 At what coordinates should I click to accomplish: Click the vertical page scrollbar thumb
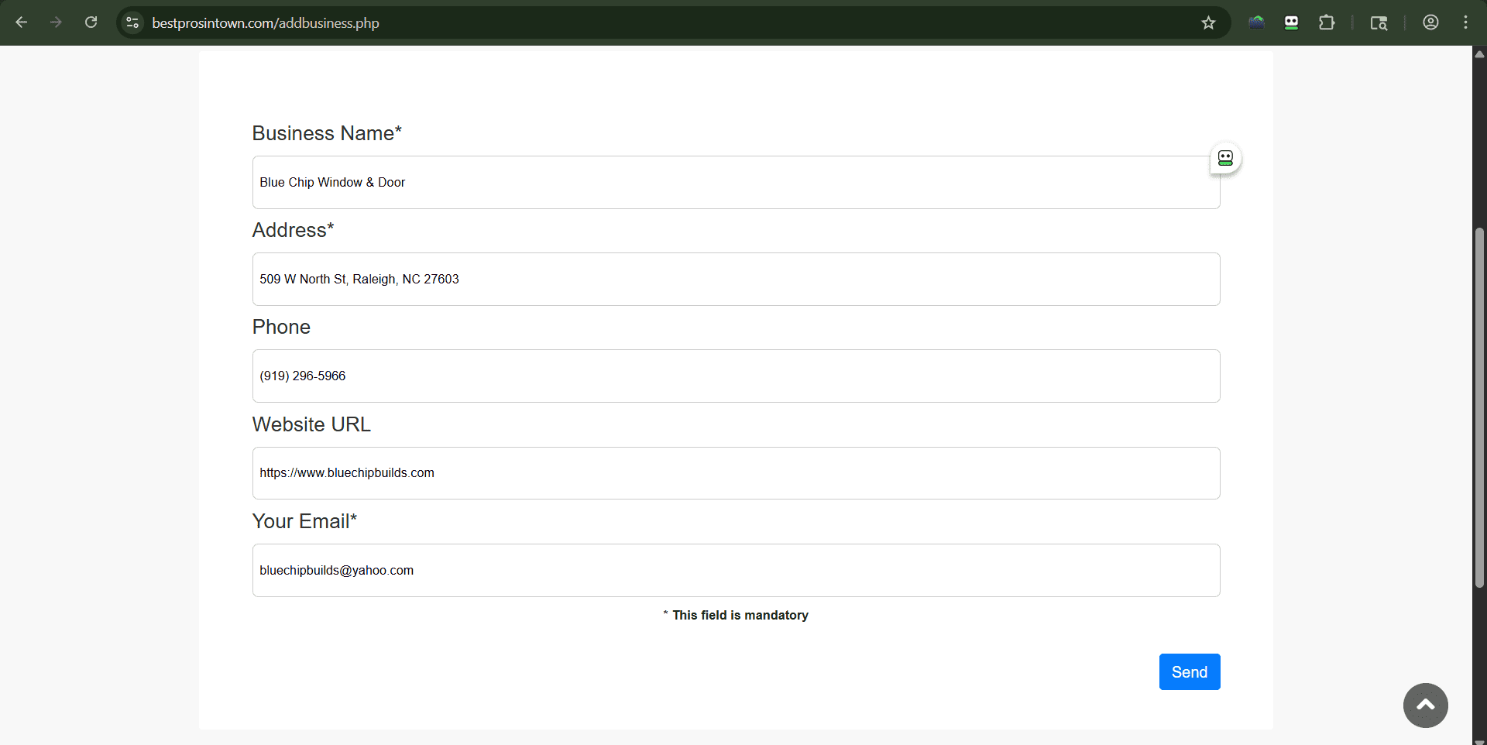click(x=1479, y=407)
